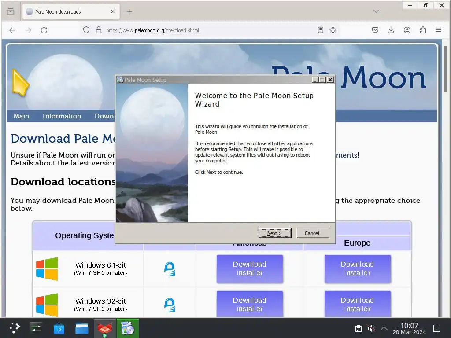This screenshot has width=451, height=338.
Task: Switch to the red browser taskbar icon
Action: [105, 328]
